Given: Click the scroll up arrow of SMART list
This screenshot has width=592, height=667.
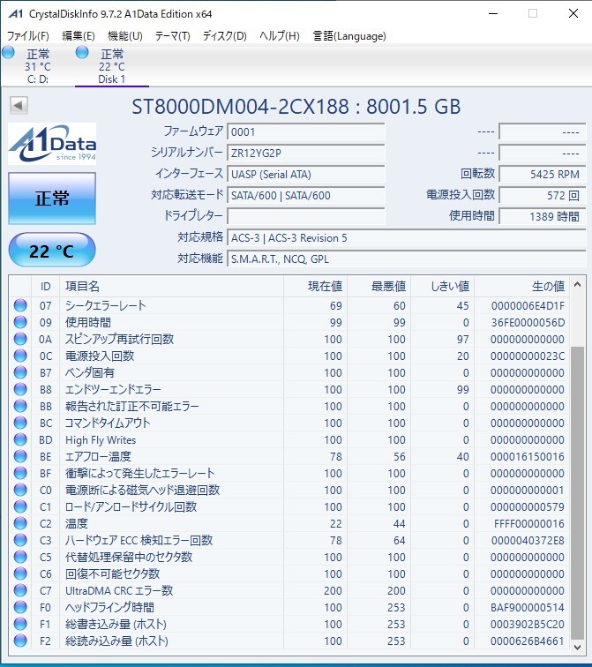Looking at the screenshot, I should [x=577, y=285].
